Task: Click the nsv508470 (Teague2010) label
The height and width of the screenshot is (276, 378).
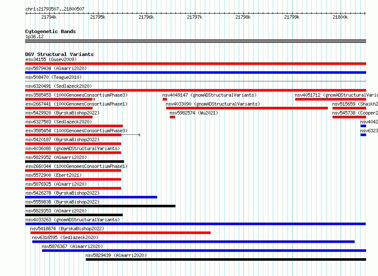Action: (54, 77)
